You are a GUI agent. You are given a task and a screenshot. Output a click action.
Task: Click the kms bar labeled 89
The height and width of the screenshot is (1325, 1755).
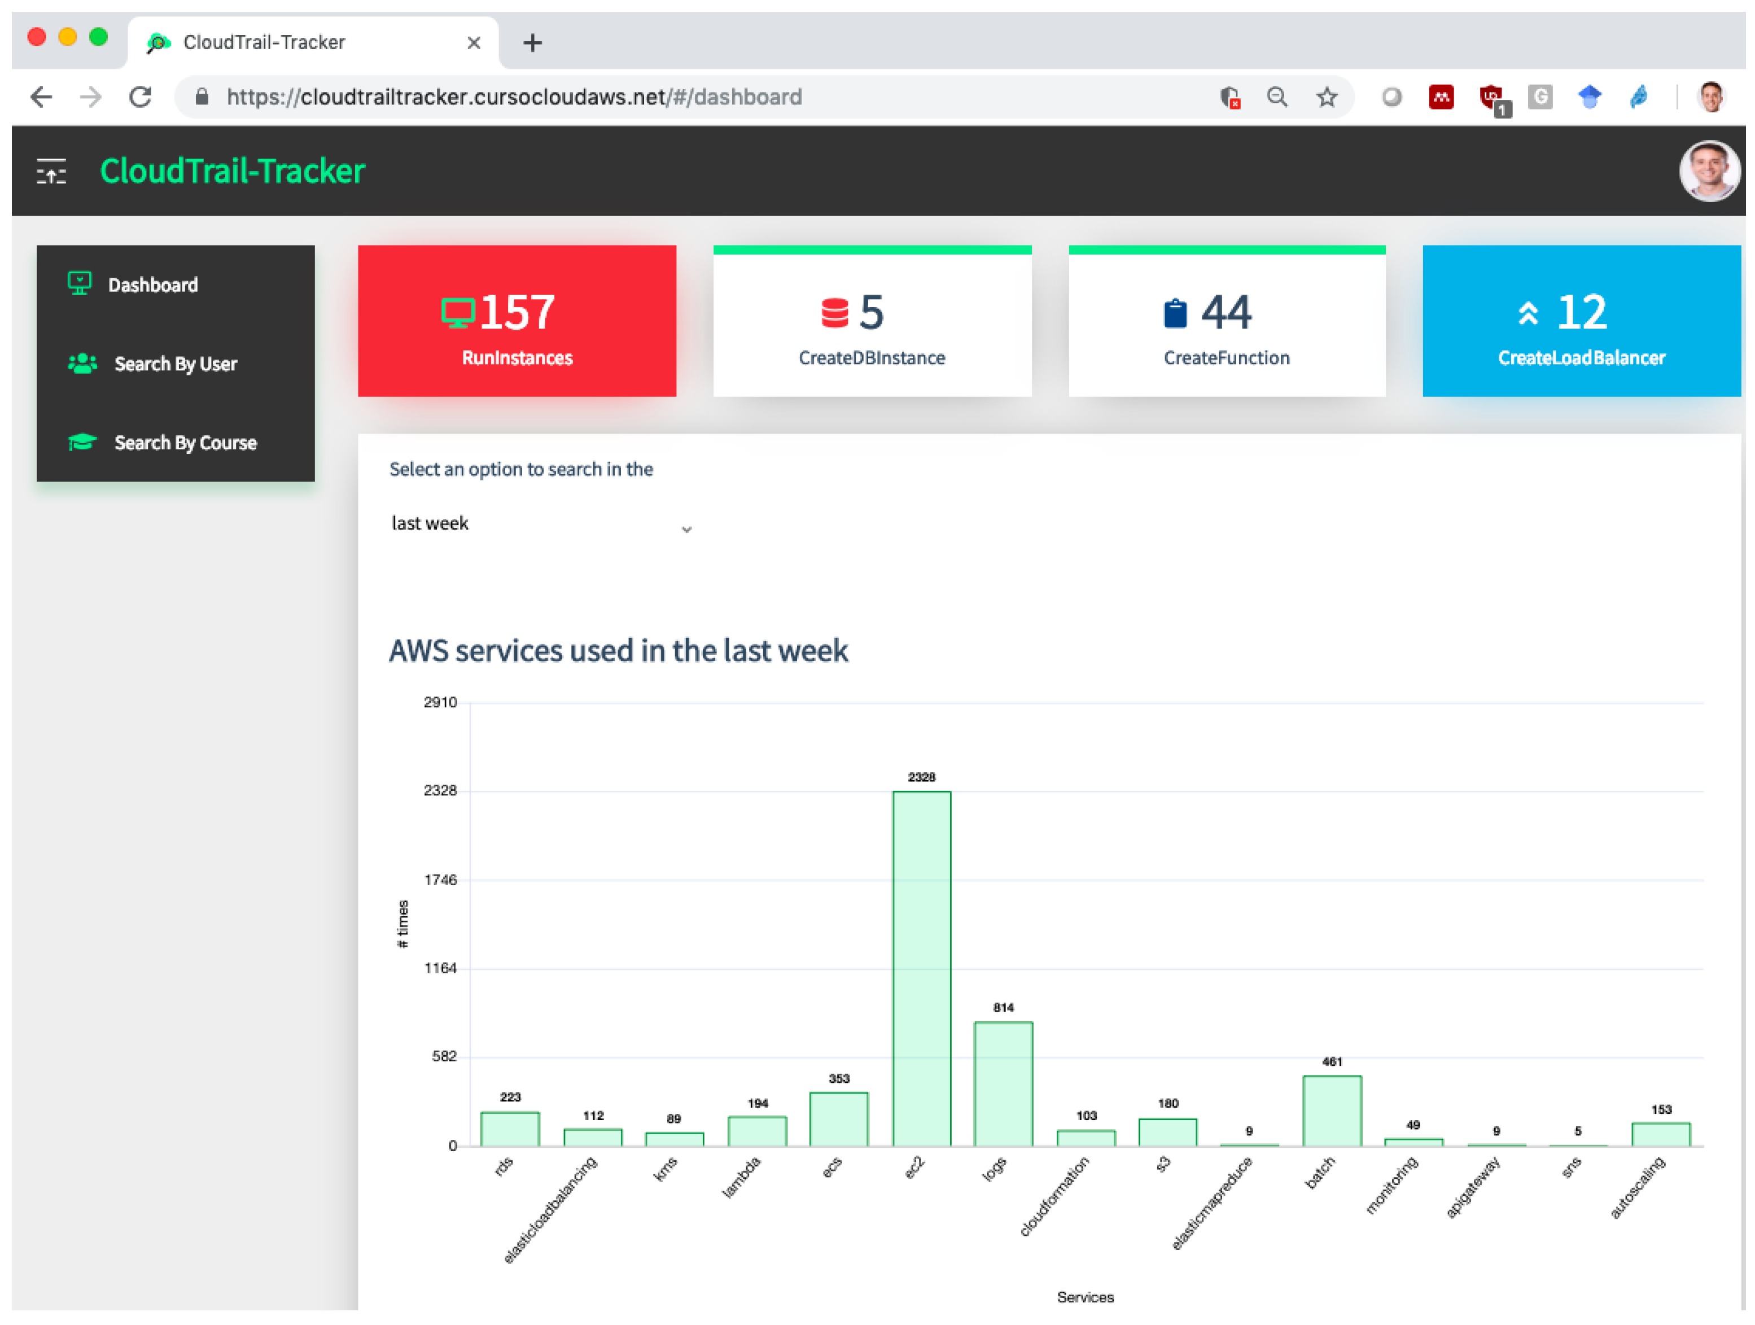[x=675, y=1139]
